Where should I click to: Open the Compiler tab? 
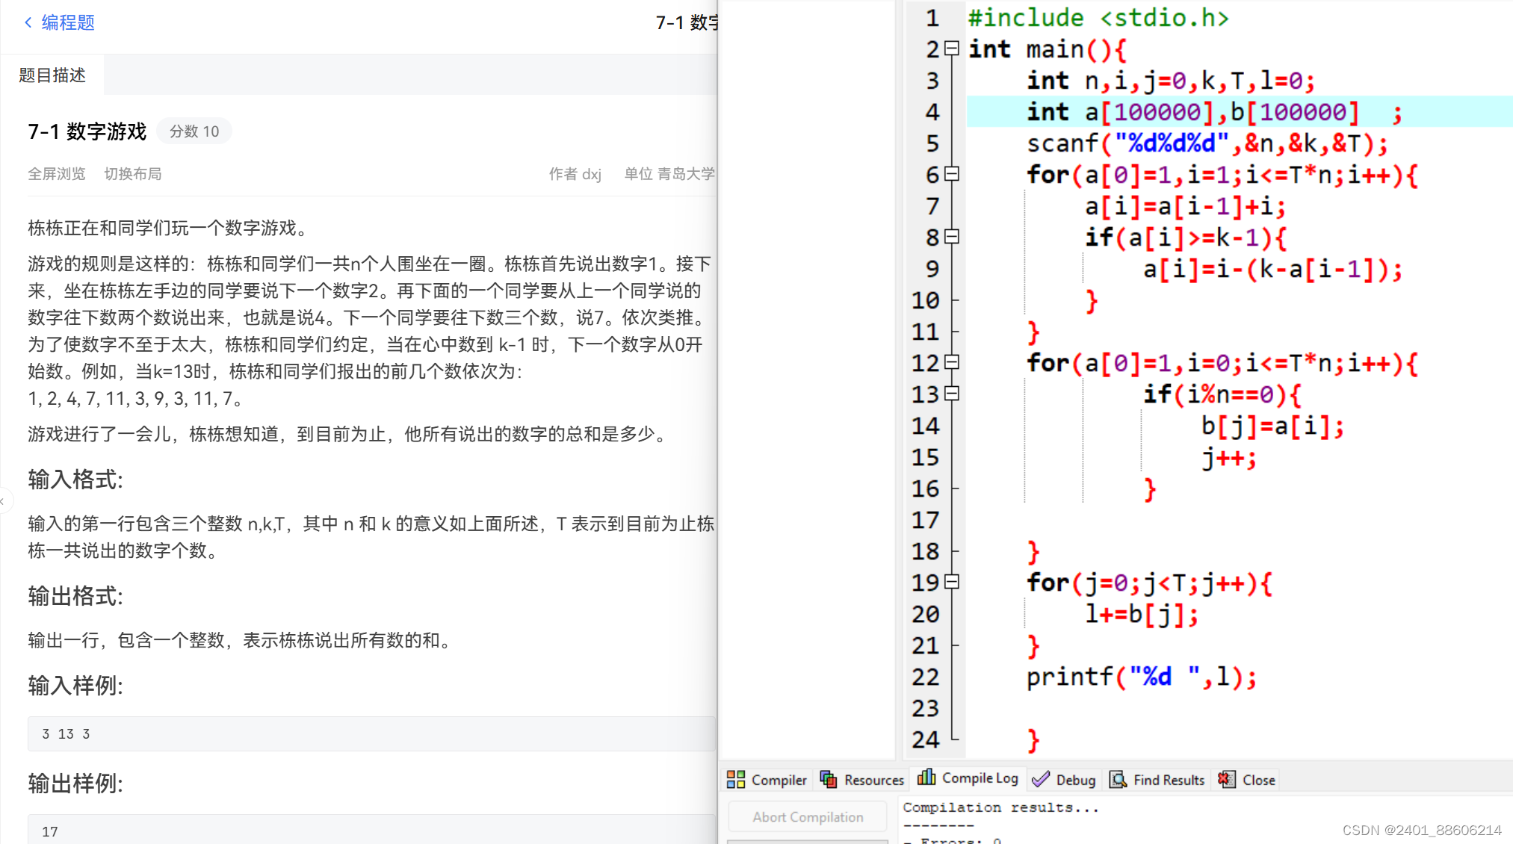click(x=767, y=780)
